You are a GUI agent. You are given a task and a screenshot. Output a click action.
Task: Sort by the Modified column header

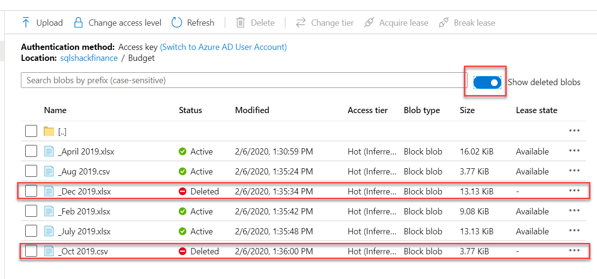[x=252, y=110]
